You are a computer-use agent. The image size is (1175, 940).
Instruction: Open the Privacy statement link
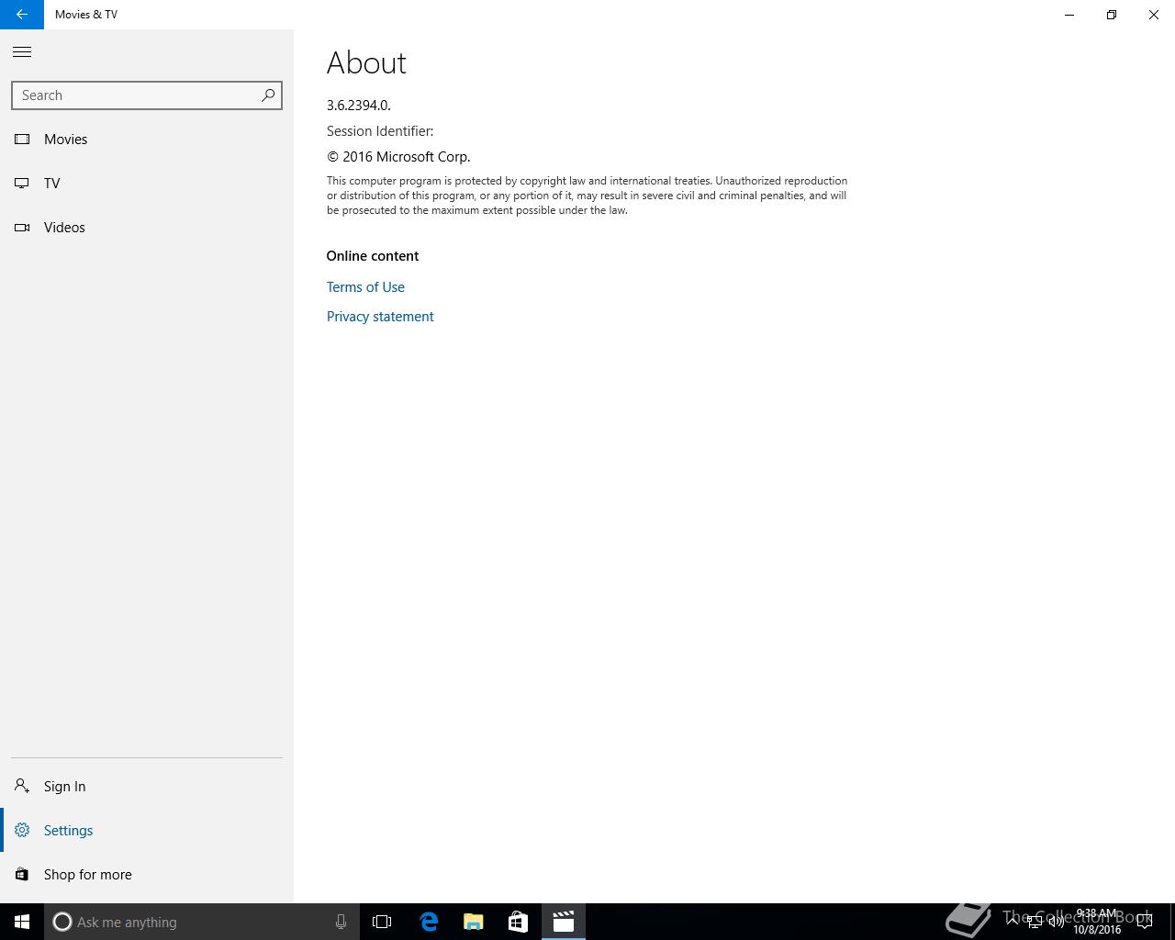click(x=380, y=317)
